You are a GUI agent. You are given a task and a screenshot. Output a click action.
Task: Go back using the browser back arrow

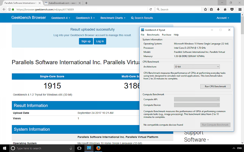coord(4,9)
